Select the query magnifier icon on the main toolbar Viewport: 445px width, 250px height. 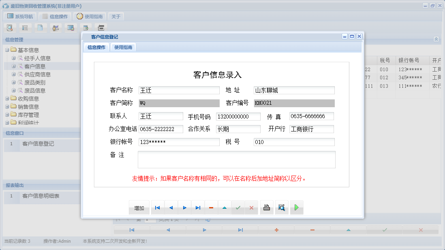[x=10, y=28]
